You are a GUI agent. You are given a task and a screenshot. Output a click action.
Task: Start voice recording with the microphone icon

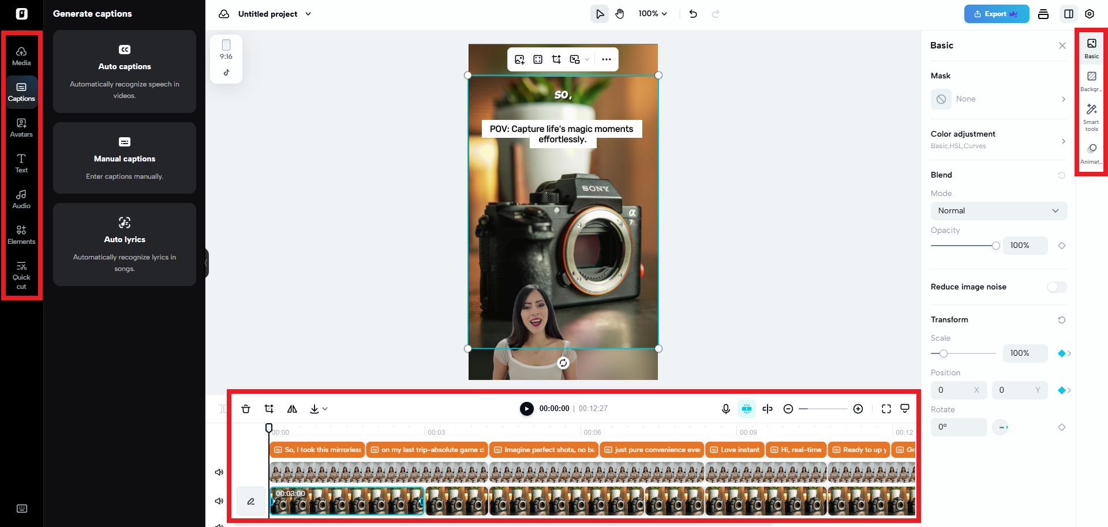tap(726, 409)
